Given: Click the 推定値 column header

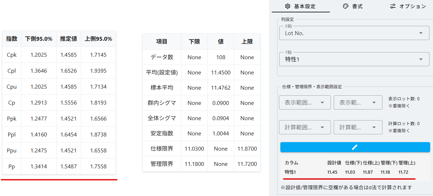Looking at the screenshot, I should tap(68, 39).
